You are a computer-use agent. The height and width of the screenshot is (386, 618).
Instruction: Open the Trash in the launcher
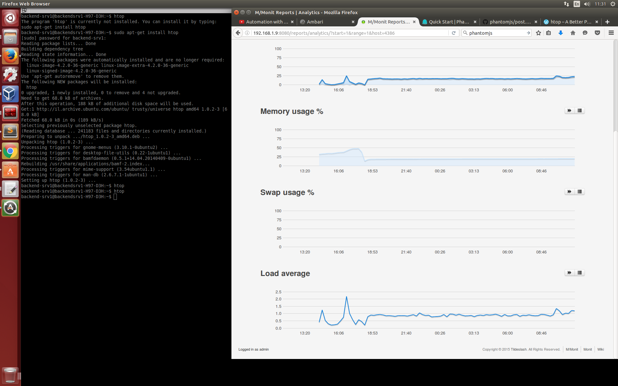pos(10,375)
